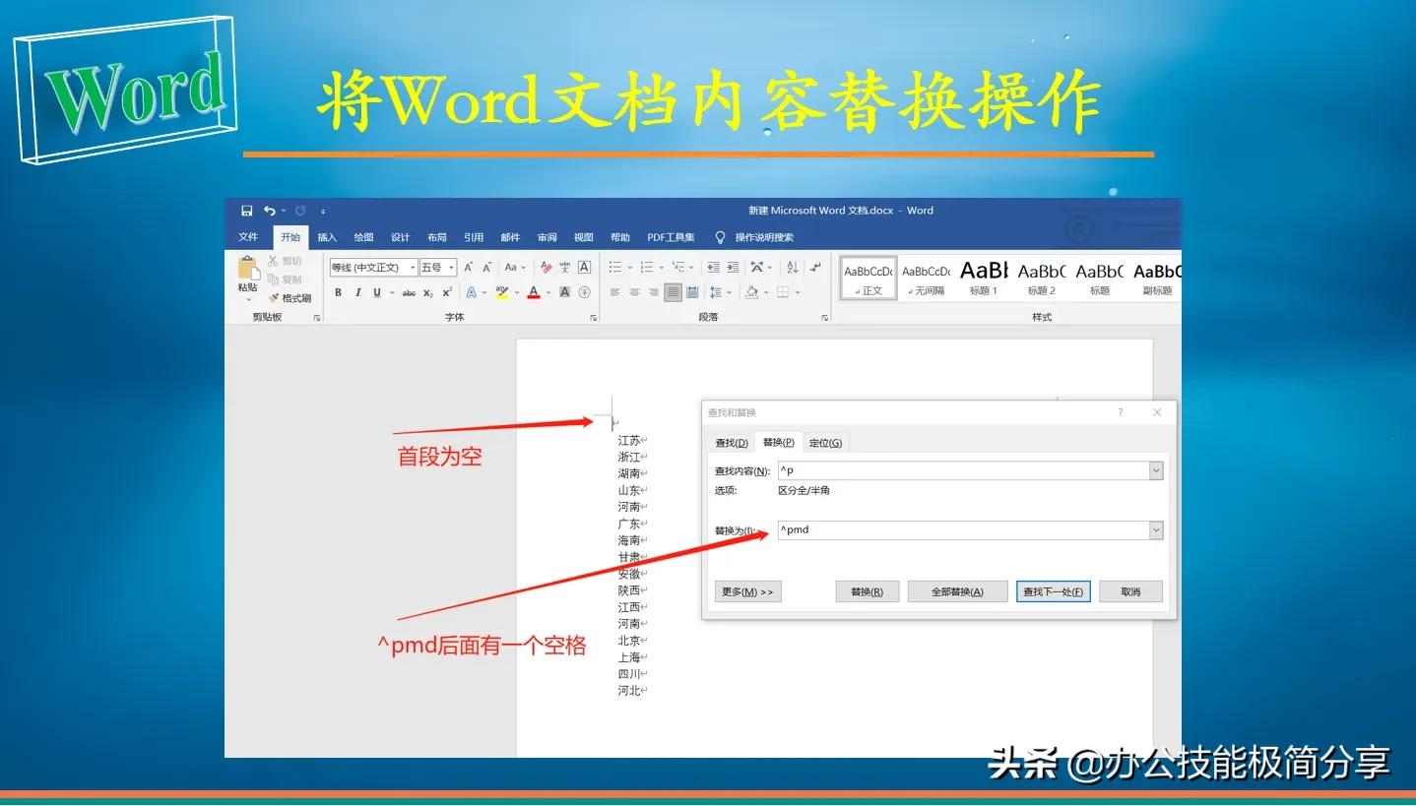Click the Paste (粘贴) clipboard icon

(248, 268)
